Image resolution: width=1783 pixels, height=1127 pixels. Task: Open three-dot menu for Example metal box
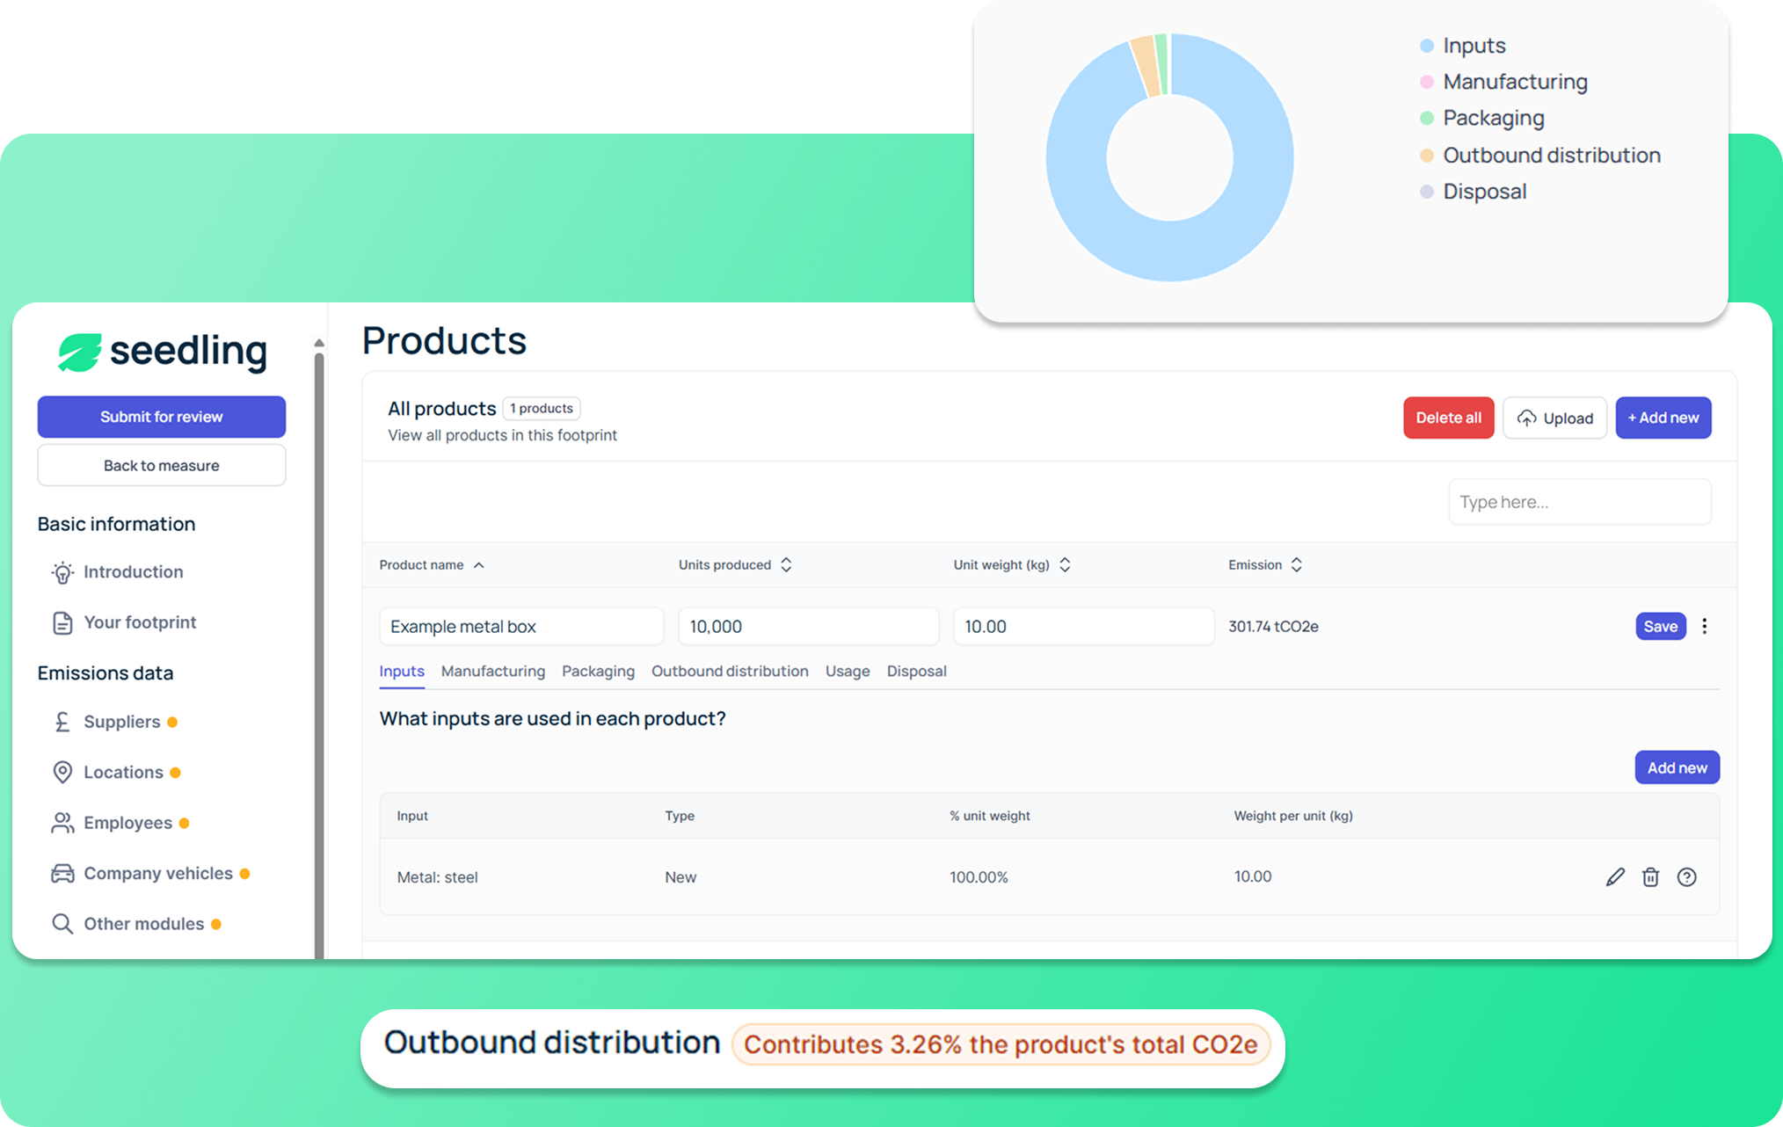coord(1704,626)
